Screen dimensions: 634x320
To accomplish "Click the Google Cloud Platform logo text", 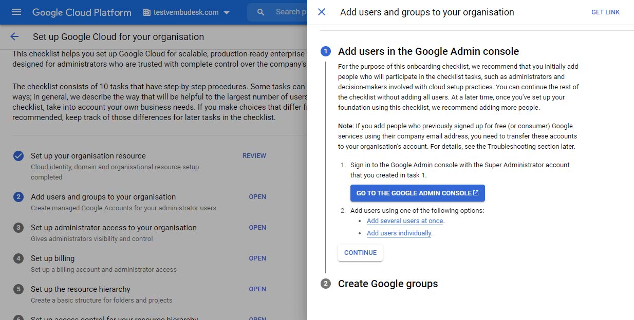I will click(82, 12).
